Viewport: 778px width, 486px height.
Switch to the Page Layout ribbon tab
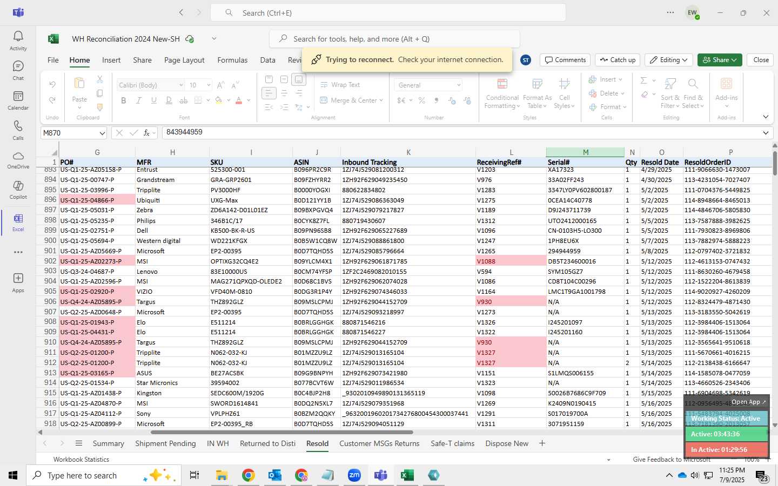pyautogui.click(x=184, y=60)
